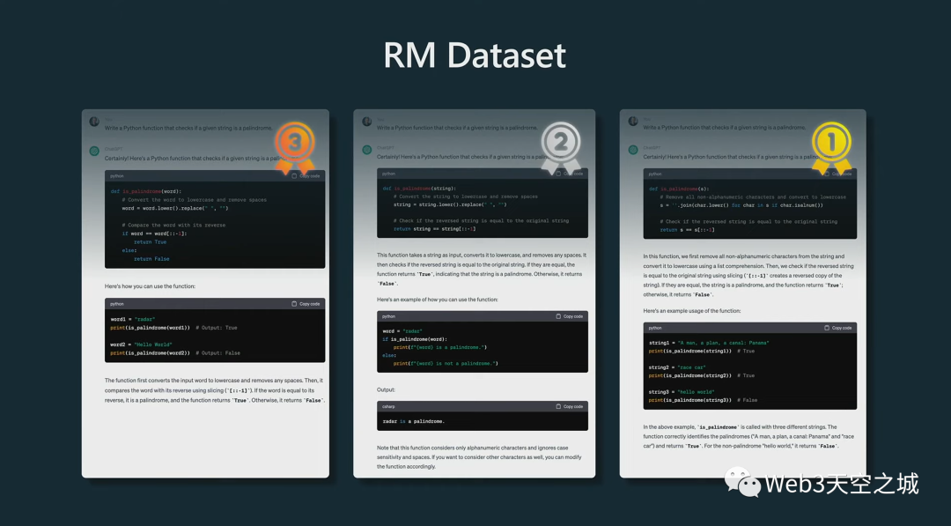Click output line "radar is a palindrome."

(414, 421)
